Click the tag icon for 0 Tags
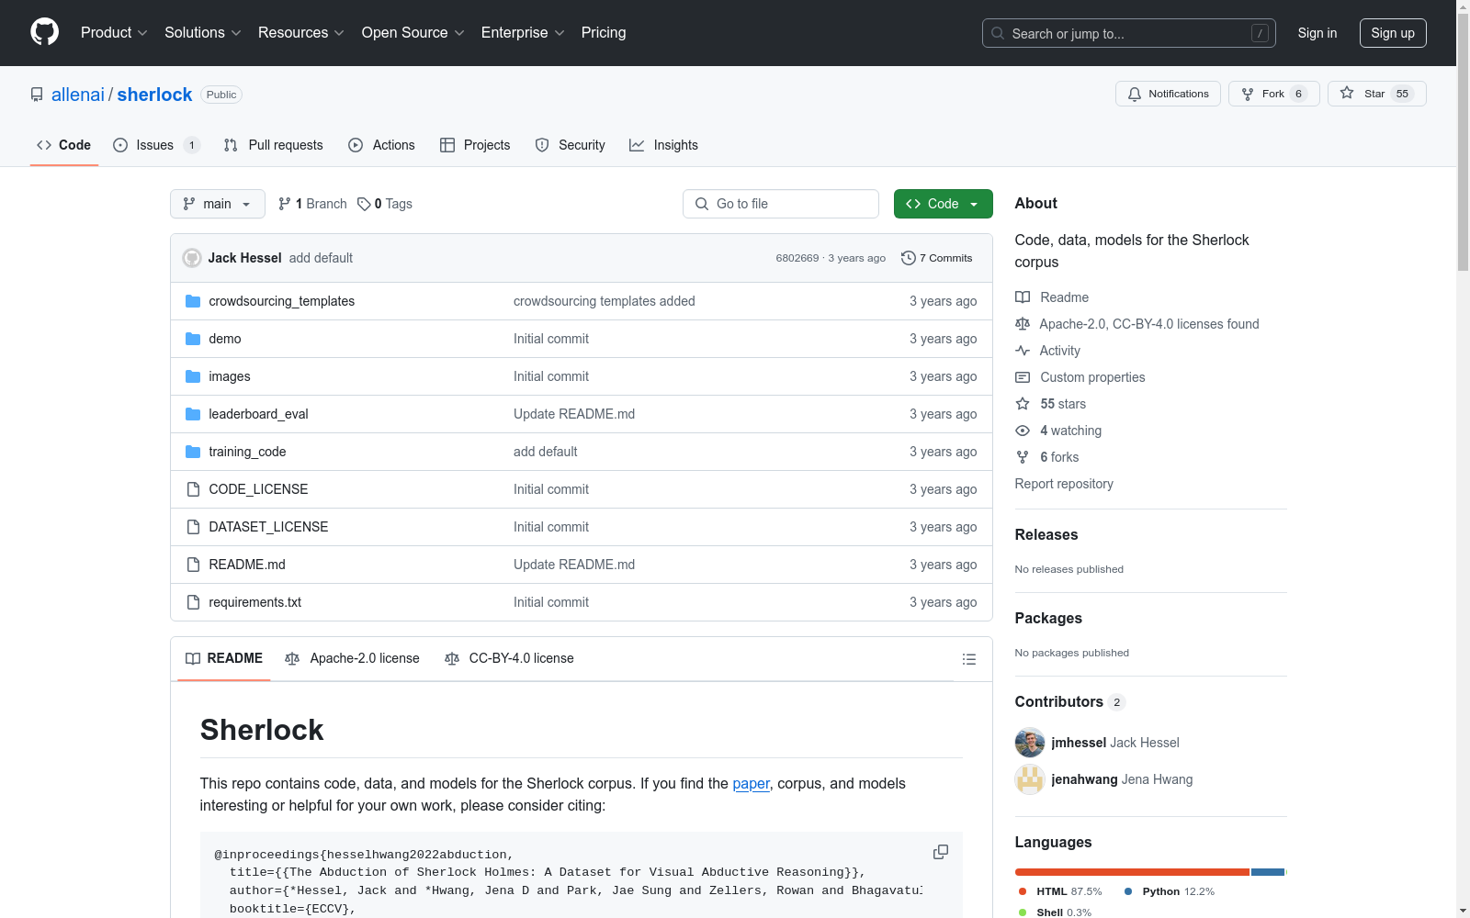The width and height of the screenshot is (1470, 918). pyautogui.click(x=364, y=204)
